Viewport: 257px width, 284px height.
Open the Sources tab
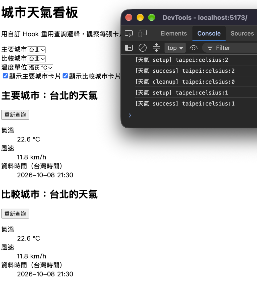pyautogui.click(x=242, y=34)
